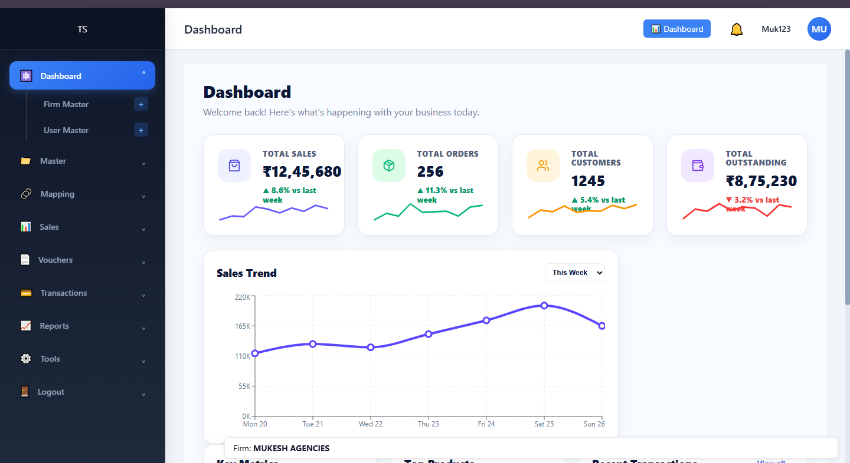Click the Total Customers 1245 value
850x463 pixels.
click(588, 181)
